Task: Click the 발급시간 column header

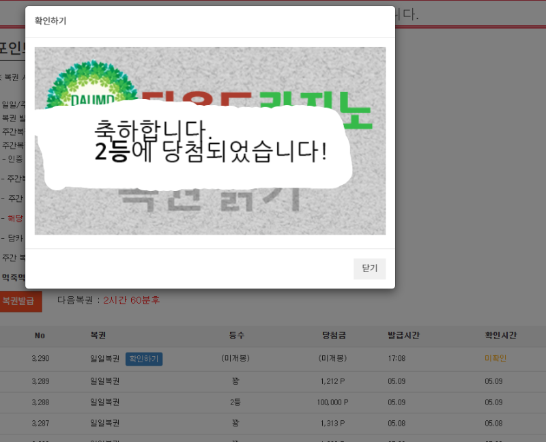Action: click(403, 336)
